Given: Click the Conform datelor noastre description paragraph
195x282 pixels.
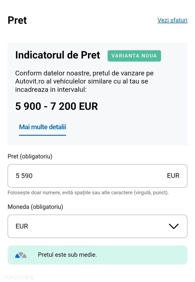Looking at the screenshot, I should (85, 81).
